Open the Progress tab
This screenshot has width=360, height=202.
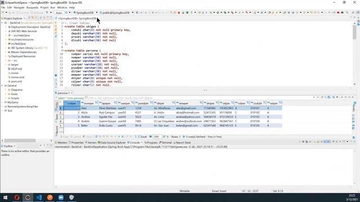click(x=151, y=143)
